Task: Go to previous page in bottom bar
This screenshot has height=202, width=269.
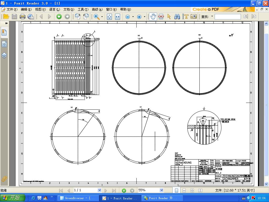Action: pyautogui.click(x=69, y=190)
